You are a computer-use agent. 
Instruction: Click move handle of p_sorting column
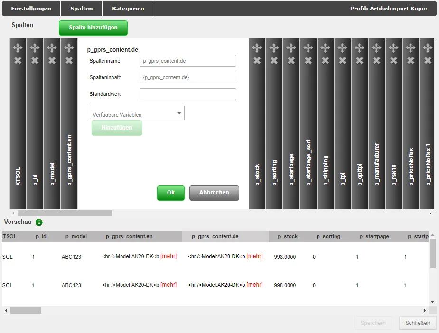click(274, 48)
